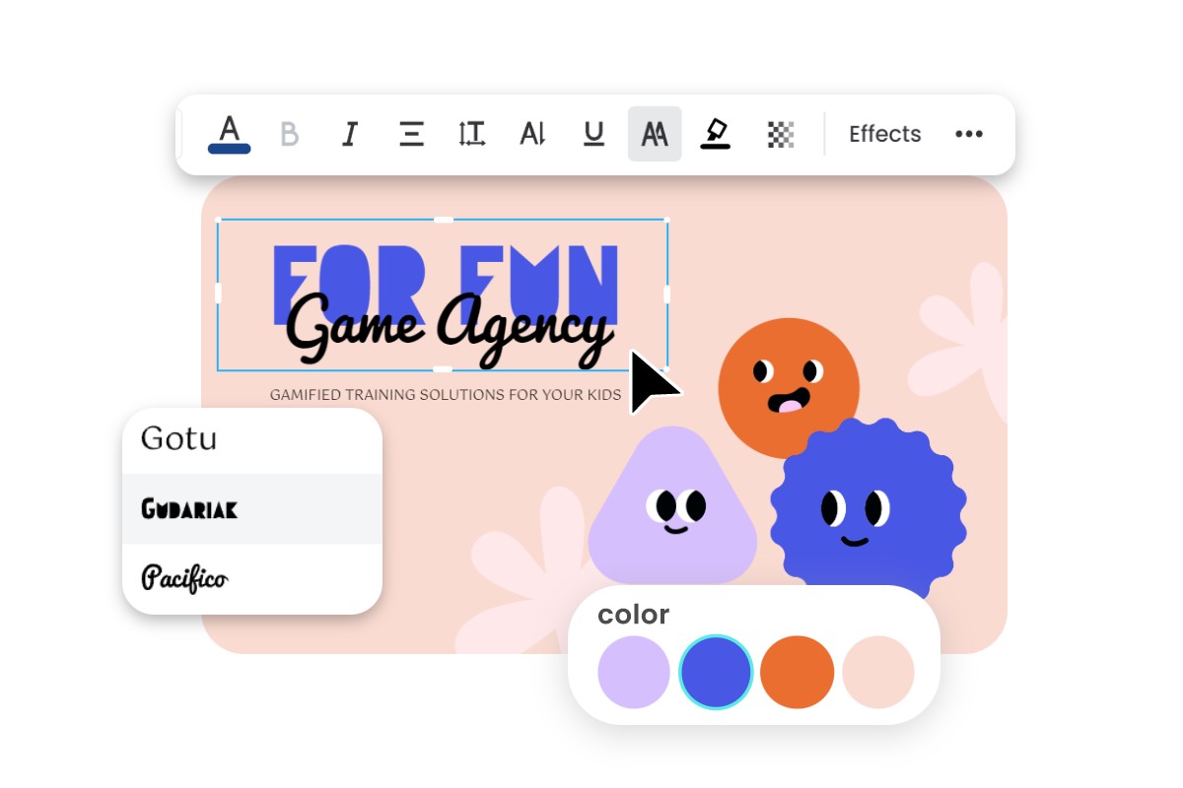Toggle bold formatting

(x=290, y=134)
